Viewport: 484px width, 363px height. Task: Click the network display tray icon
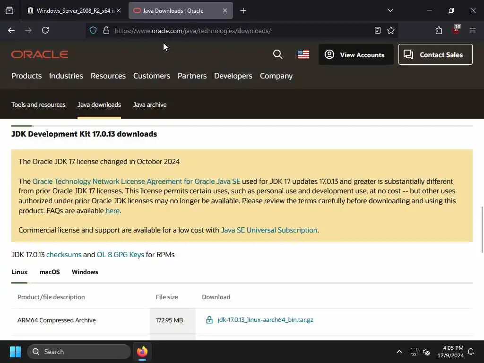pos(414,352)
